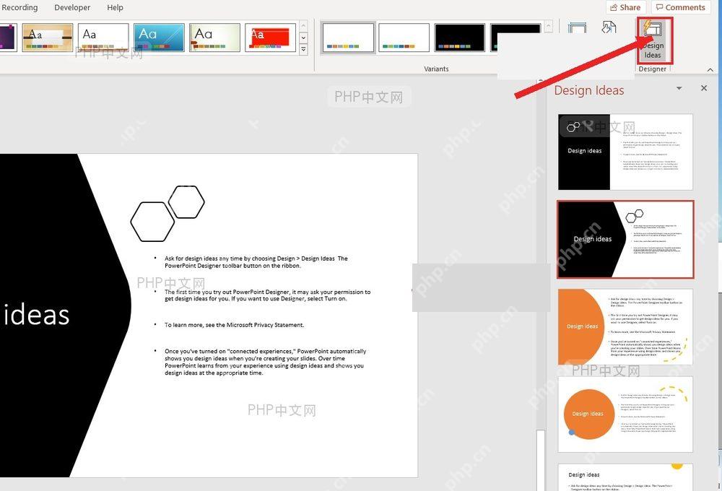Select the black arrow shape on slide
This screenshot has width=722, height=491.
point(64,315)
